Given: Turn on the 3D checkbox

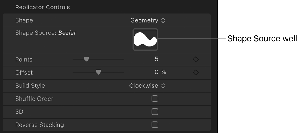Looking at the screenshot, I should (x=155, y=112).
